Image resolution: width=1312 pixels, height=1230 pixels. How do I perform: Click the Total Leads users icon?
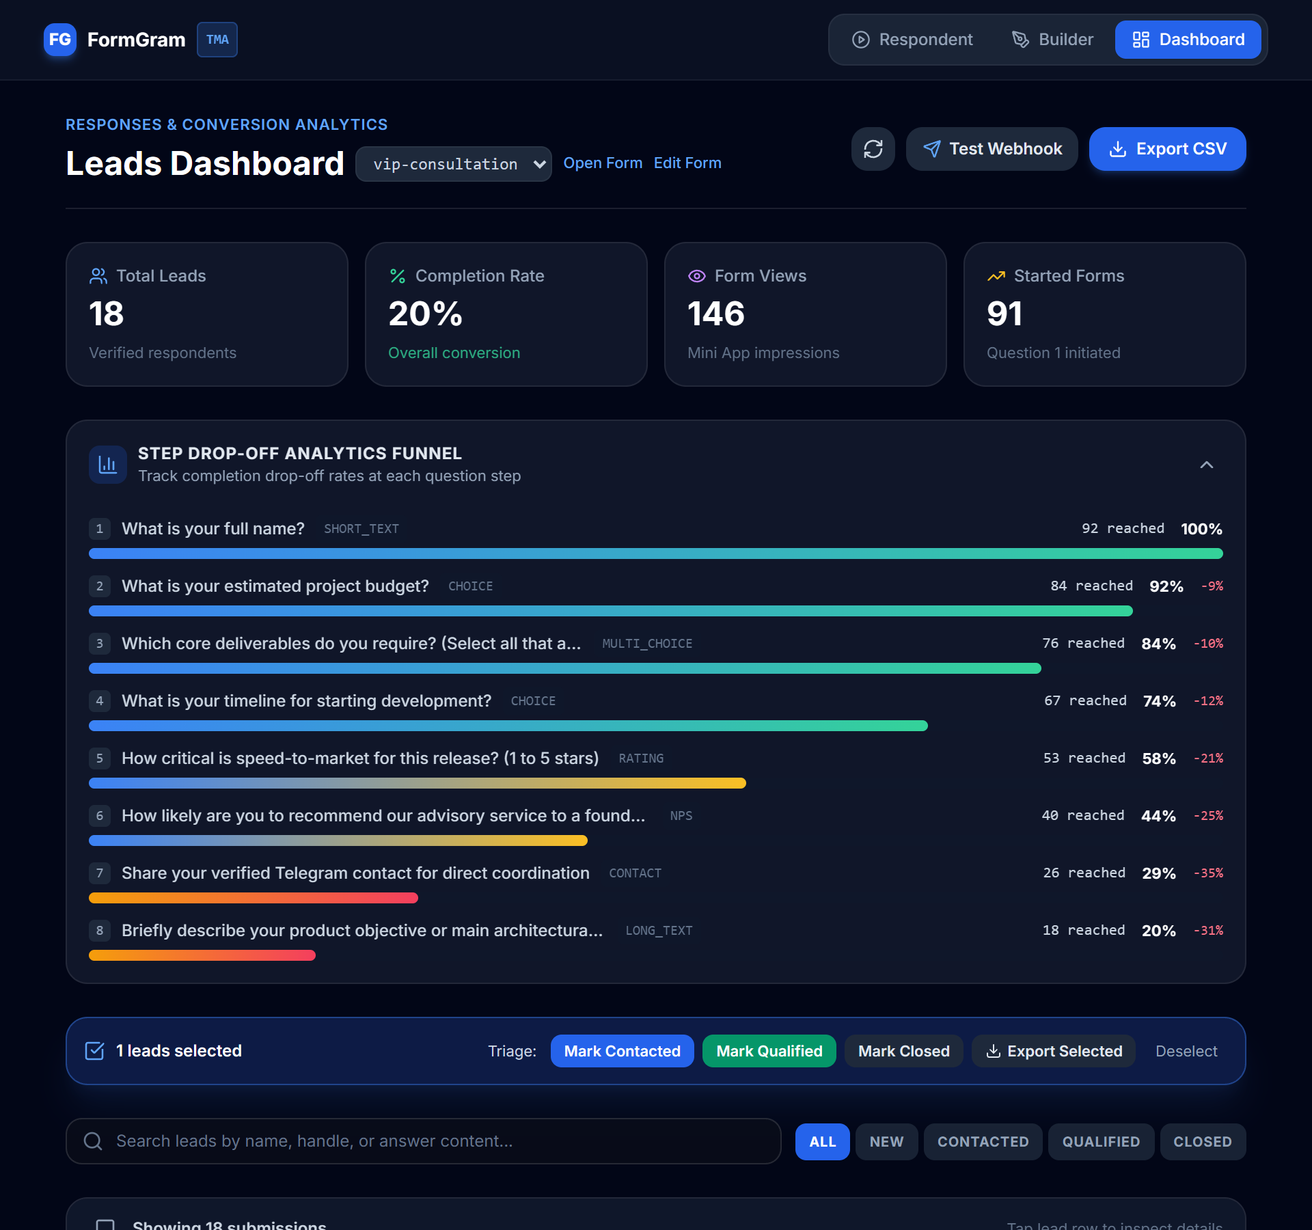[x=98, y=276]
